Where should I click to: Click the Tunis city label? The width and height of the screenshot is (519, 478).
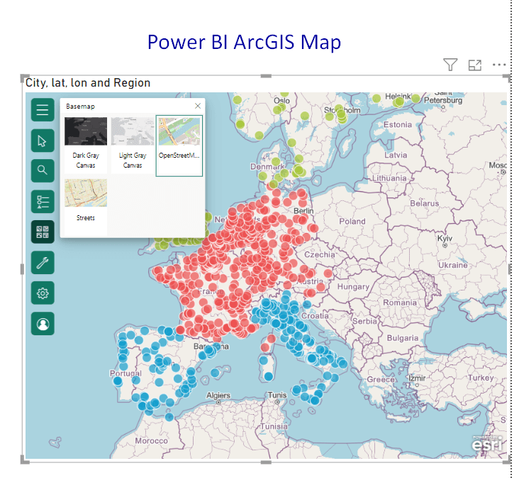click(x=277, y=395)
